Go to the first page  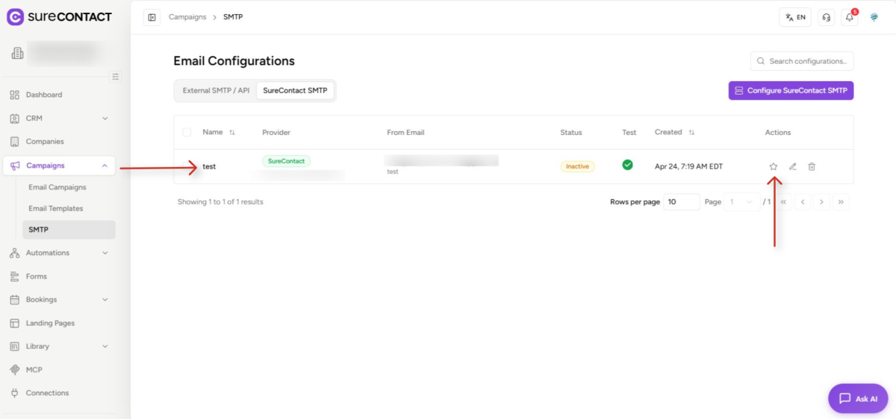click(x=784, y=202)
